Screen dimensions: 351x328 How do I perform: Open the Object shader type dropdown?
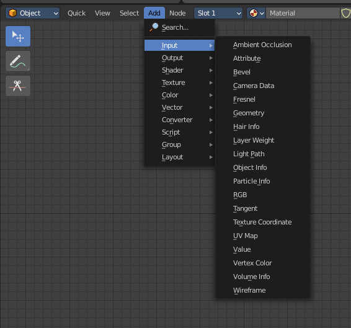tap(33, 13)
